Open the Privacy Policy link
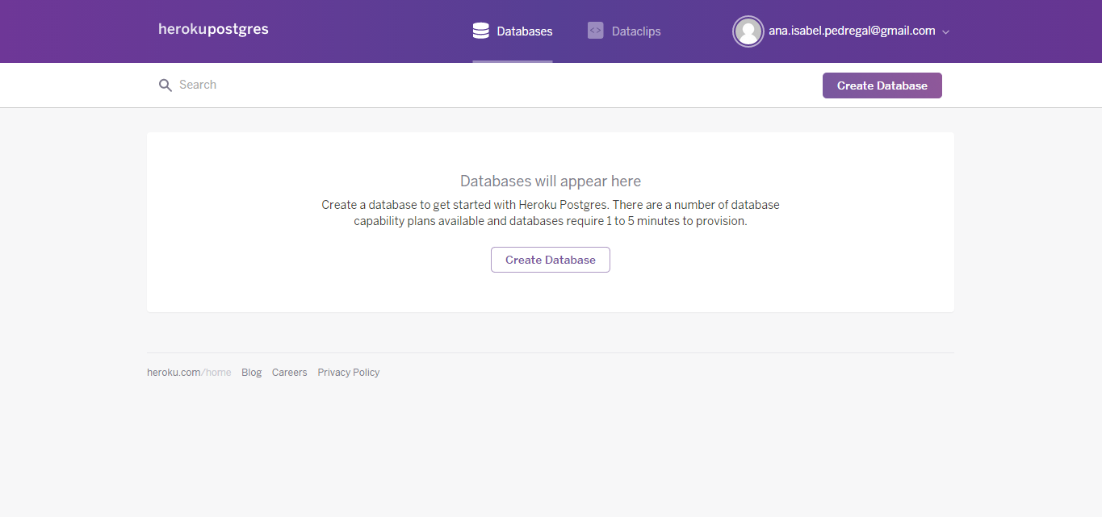 pyautogui.click(x=349, y=373)
